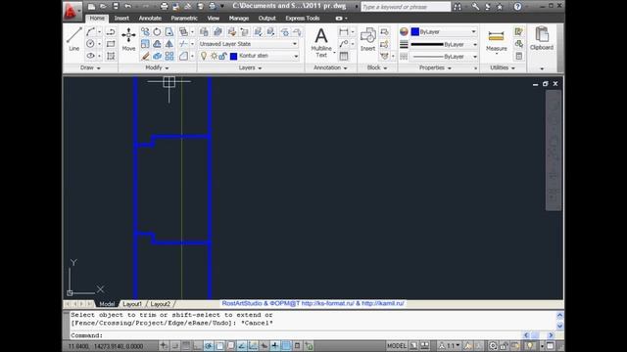Click command history scroll down arrow
The height and width of the screenshot is (352, 627).
click(559, 326)
